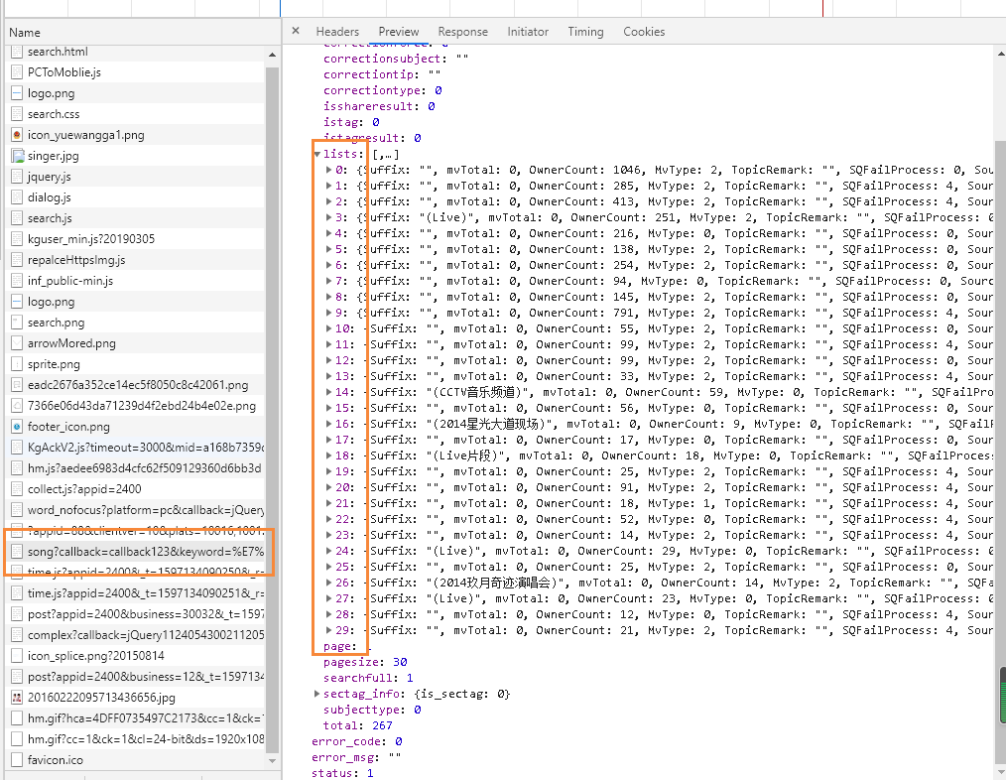Select post?appid=2400&business=12 request
1006x780 pixels.
[135, 677]
